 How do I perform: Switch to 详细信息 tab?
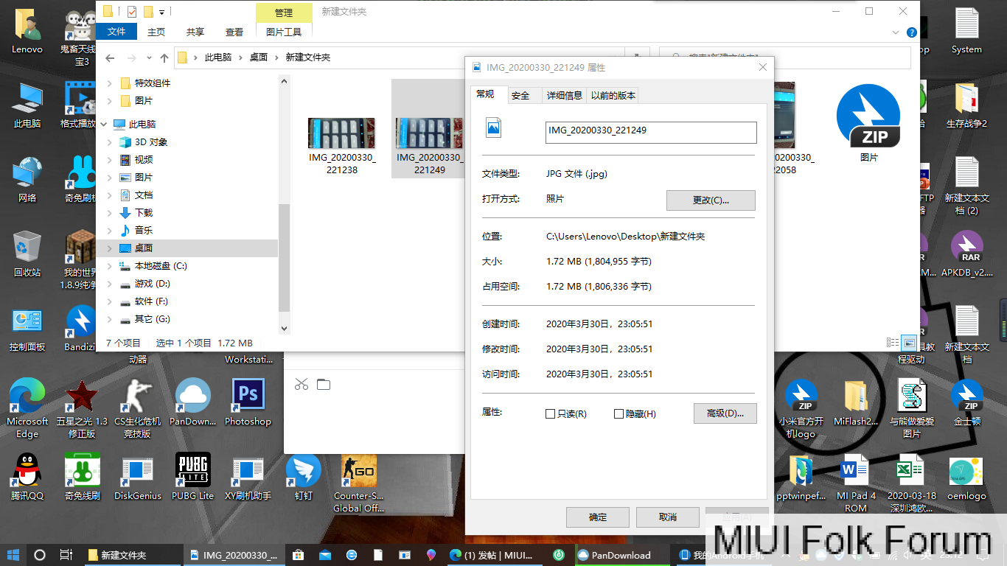click(564, 96)
